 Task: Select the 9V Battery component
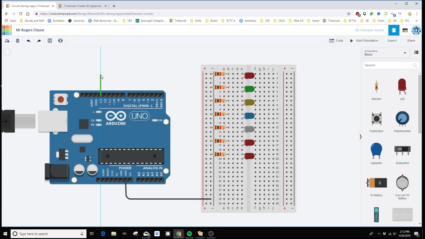[377, 187]
